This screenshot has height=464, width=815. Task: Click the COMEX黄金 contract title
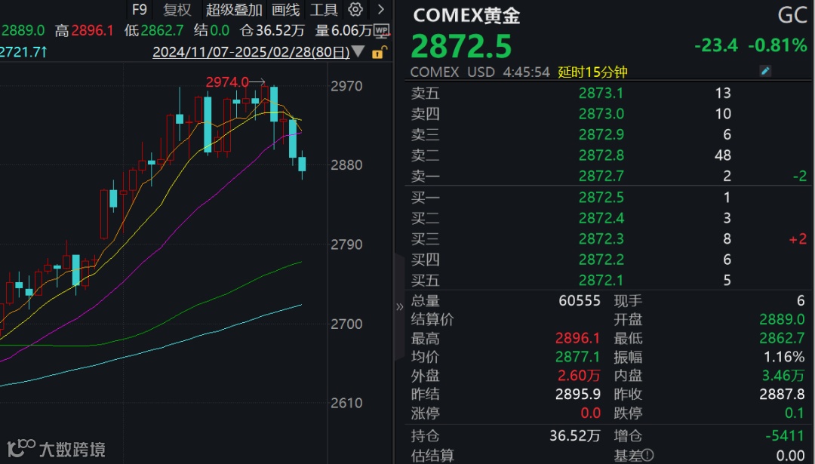(x=466, y=16)
